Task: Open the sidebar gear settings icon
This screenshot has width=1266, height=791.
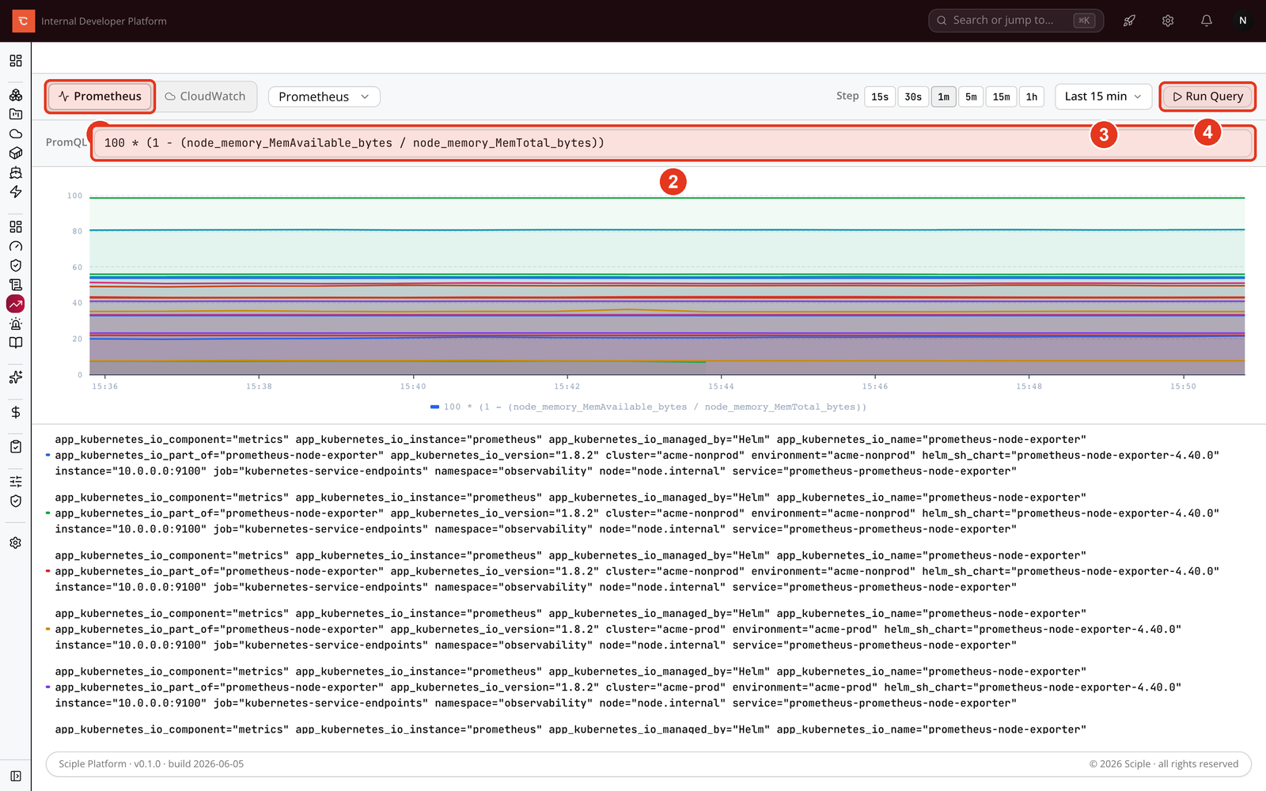Action: [x=16, y=543]
